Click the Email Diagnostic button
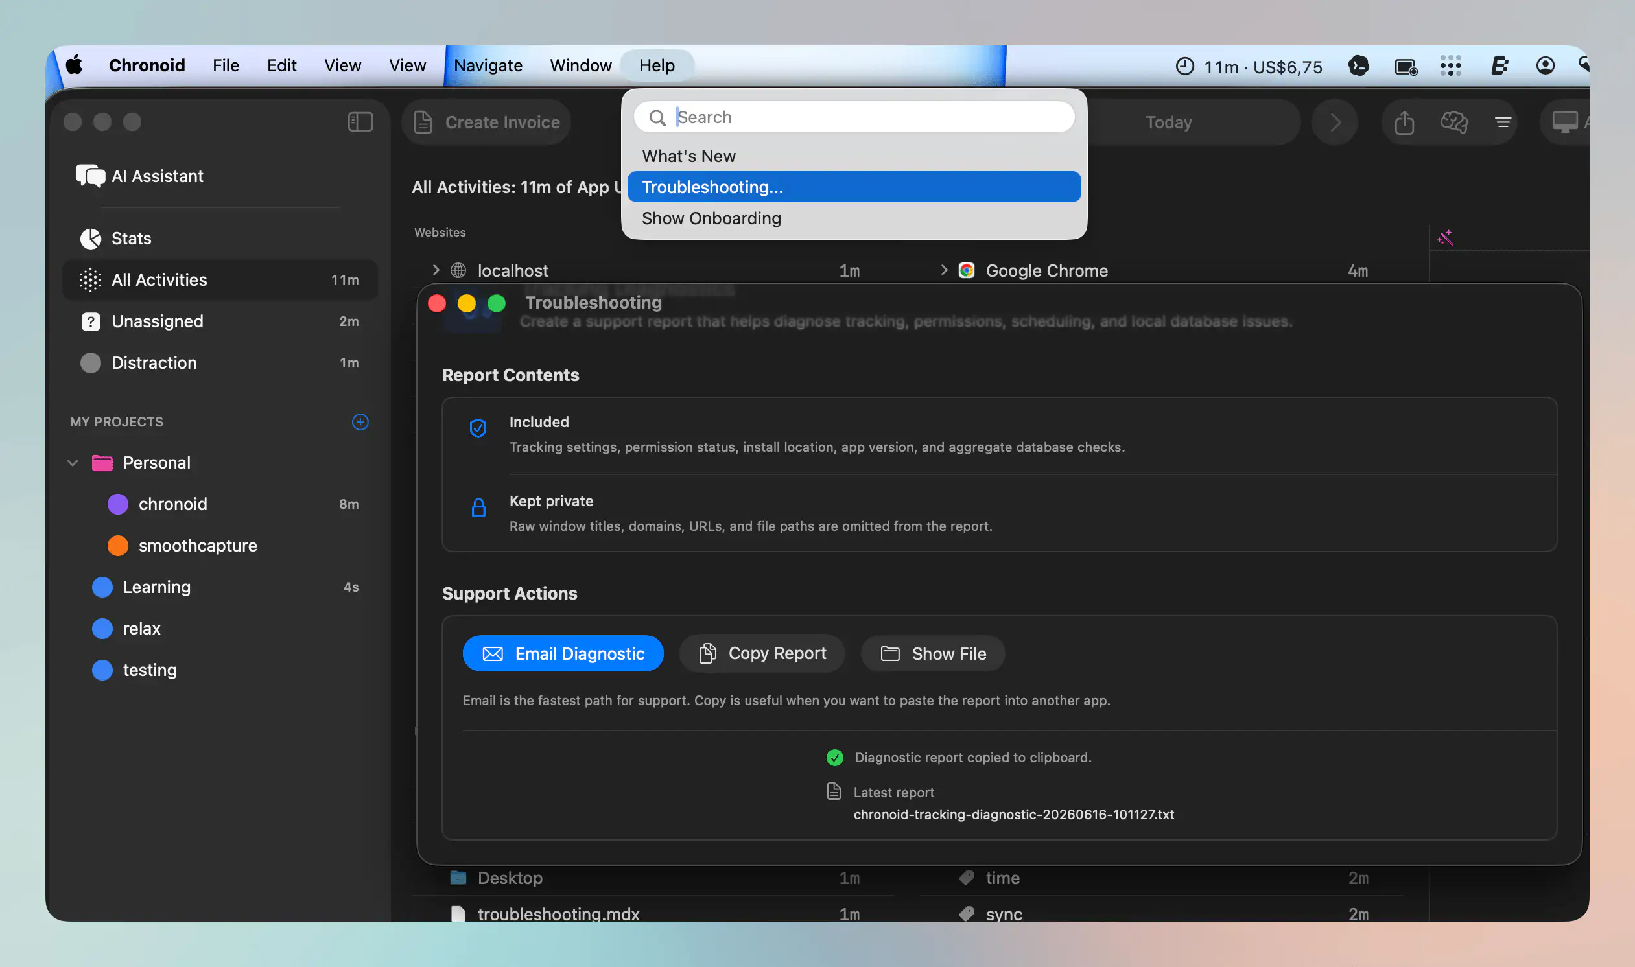 pyautogui.click(x=563, y=653)
